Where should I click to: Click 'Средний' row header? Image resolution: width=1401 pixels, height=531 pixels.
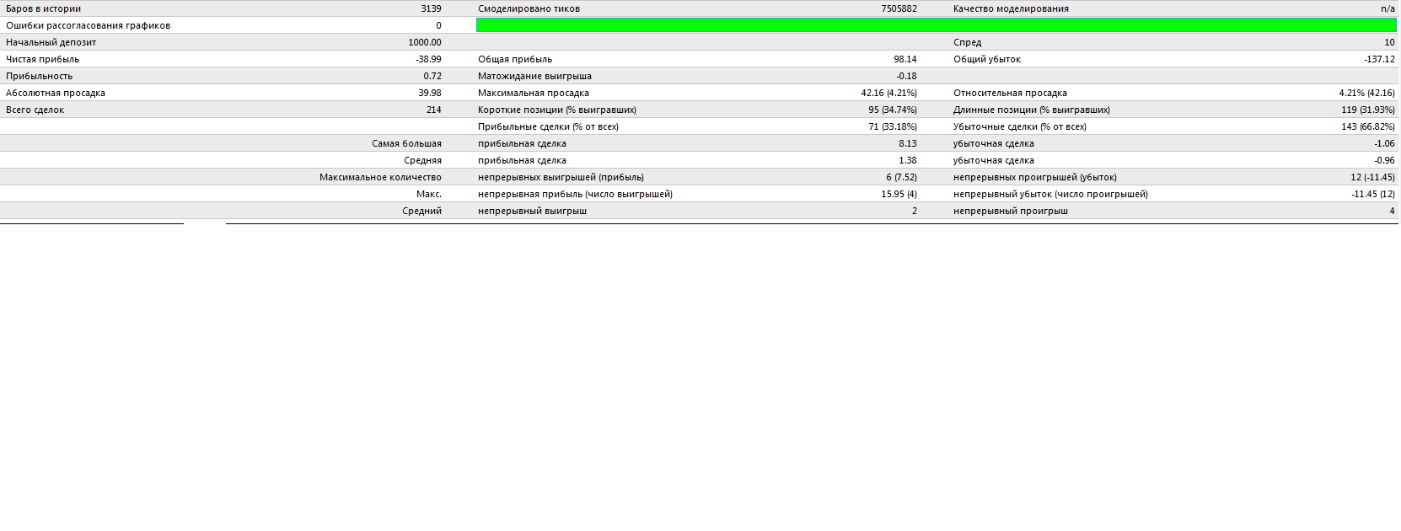421,211
